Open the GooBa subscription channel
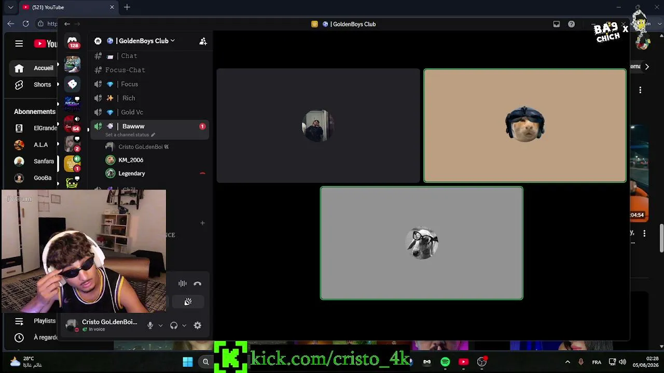 pos(33,178)
